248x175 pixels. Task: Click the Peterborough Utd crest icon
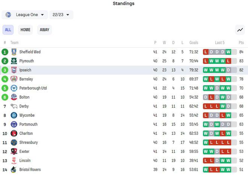(x=14, y=88)
